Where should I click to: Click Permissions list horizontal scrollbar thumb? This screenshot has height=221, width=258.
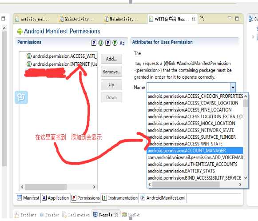coord(46,187)
